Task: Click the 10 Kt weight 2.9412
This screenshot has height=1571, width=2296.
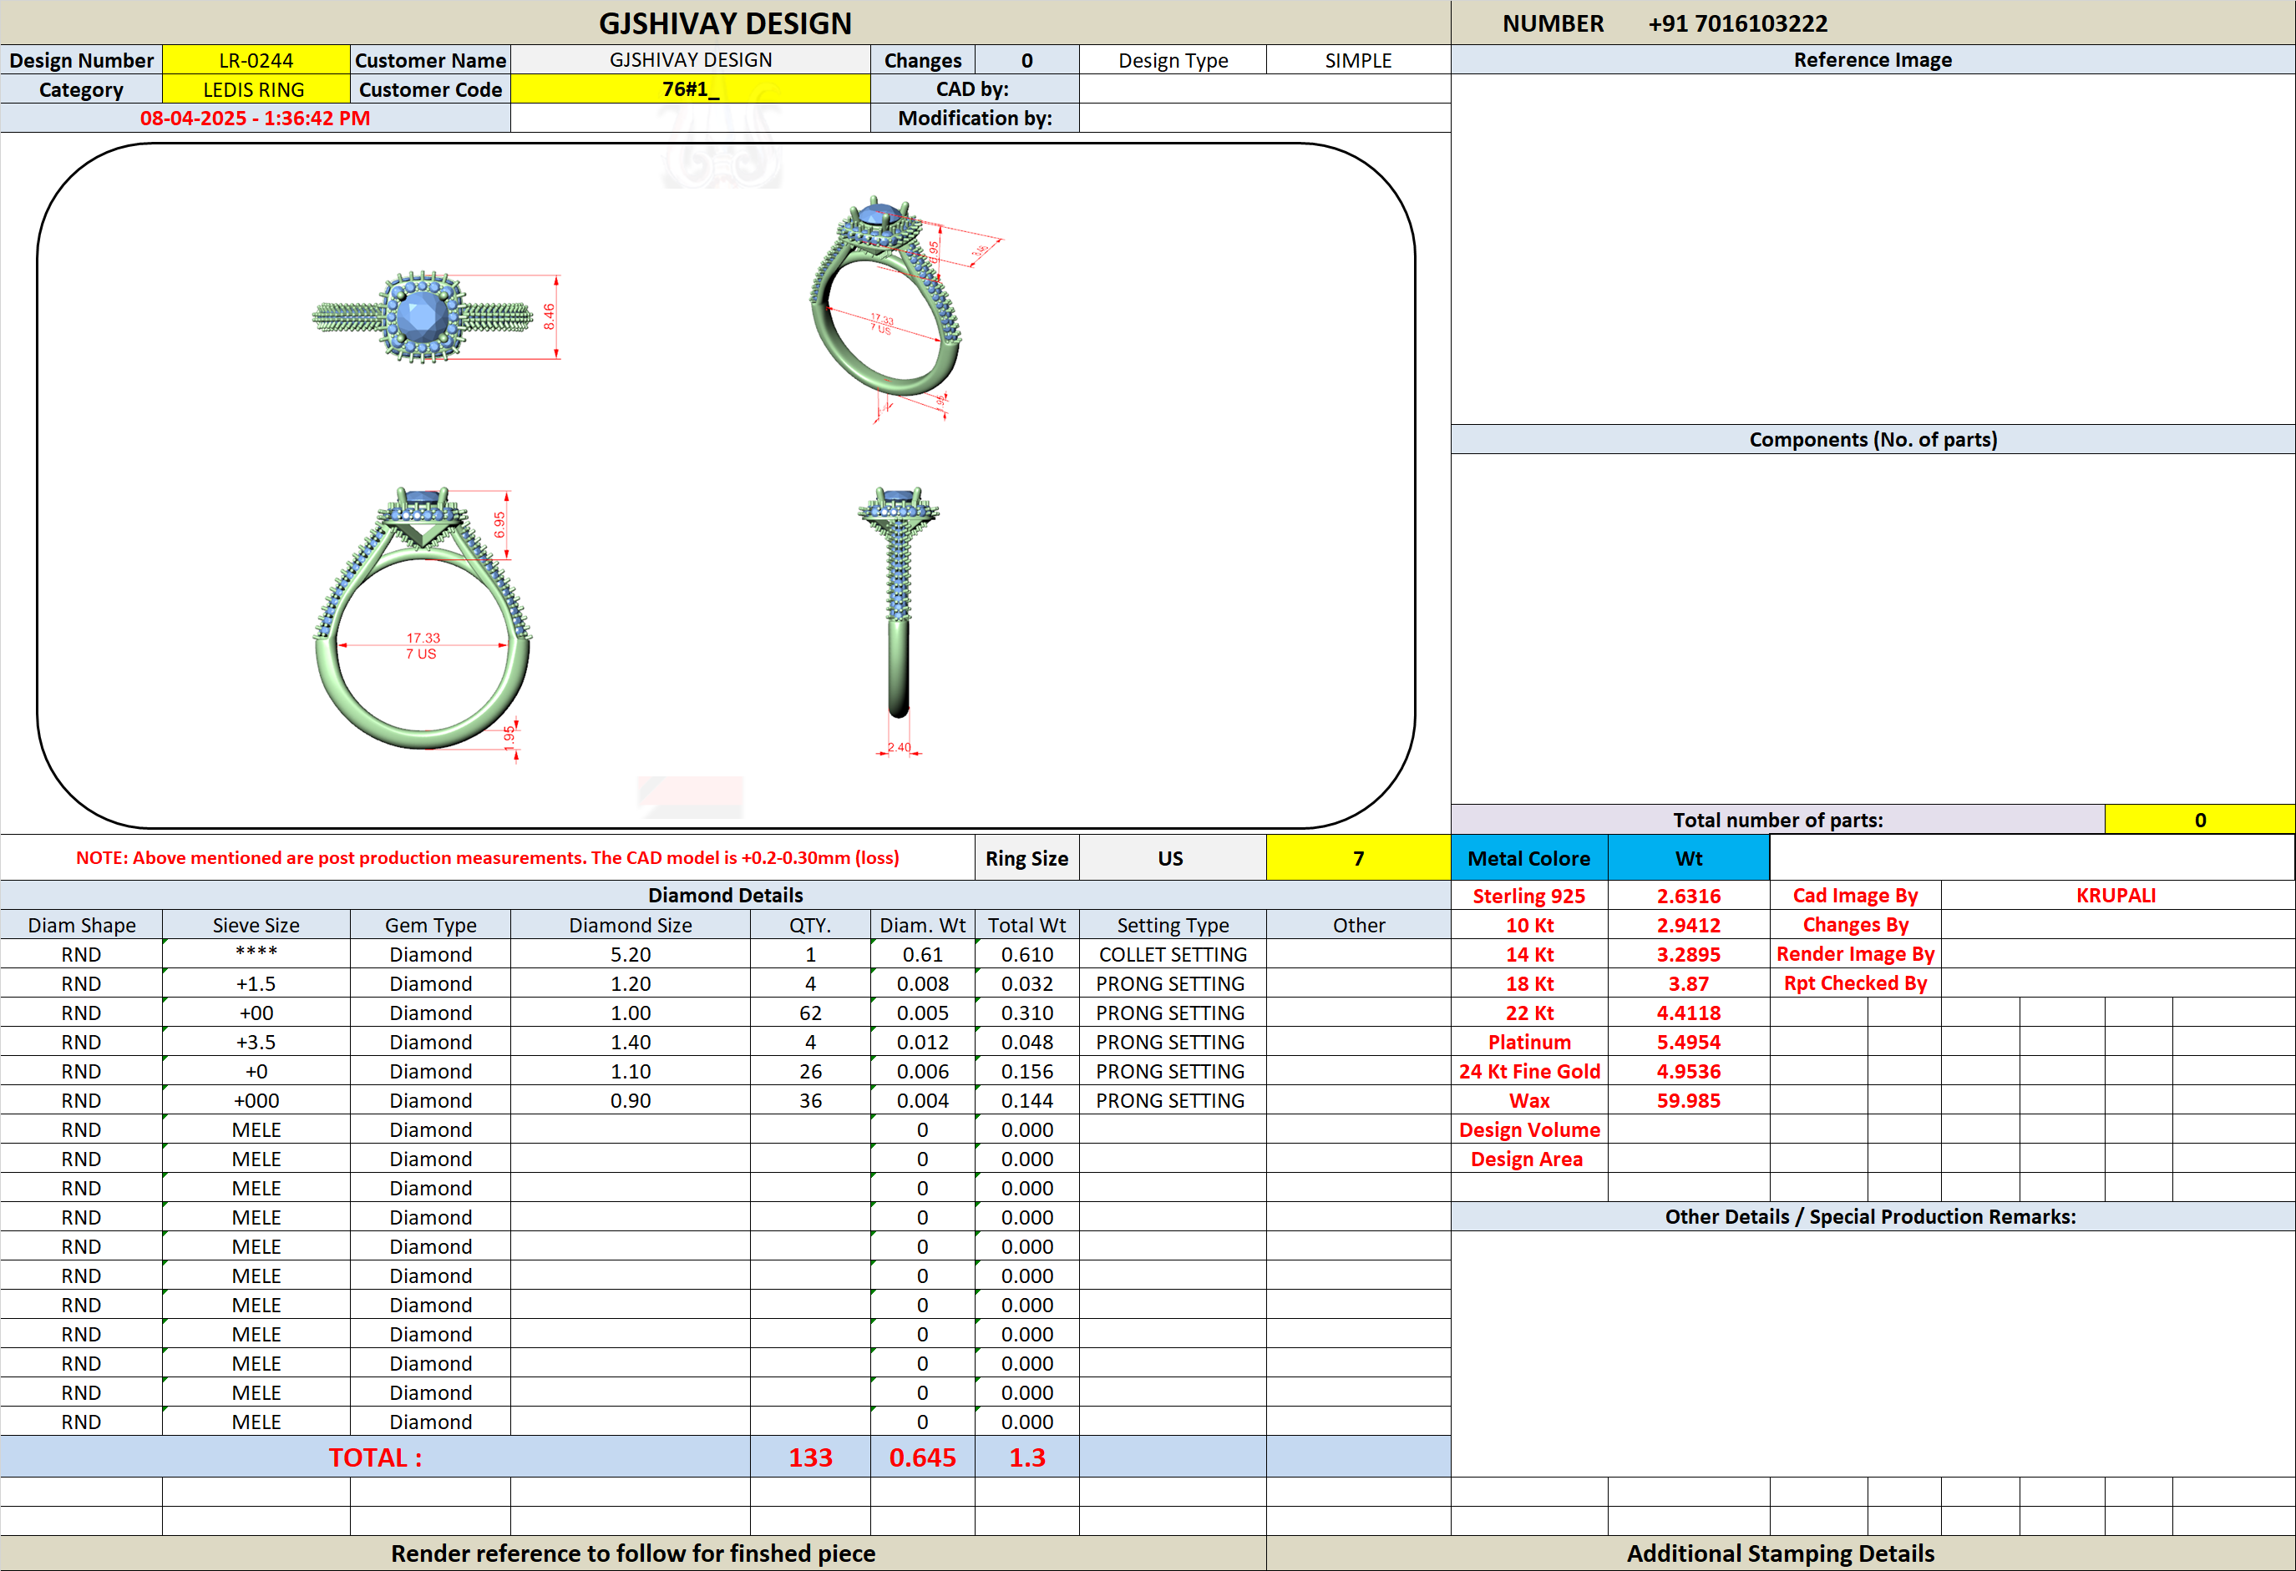Action: (x=1689, y=925)
